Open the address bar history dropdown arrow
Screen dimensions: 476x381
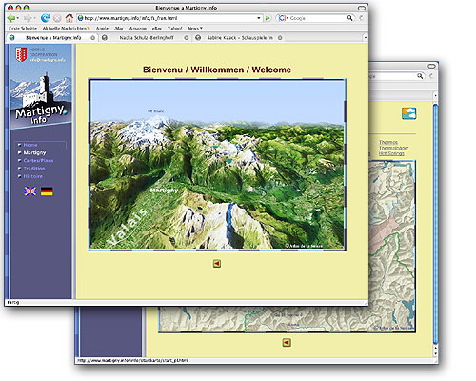click(x=259, y=18)
